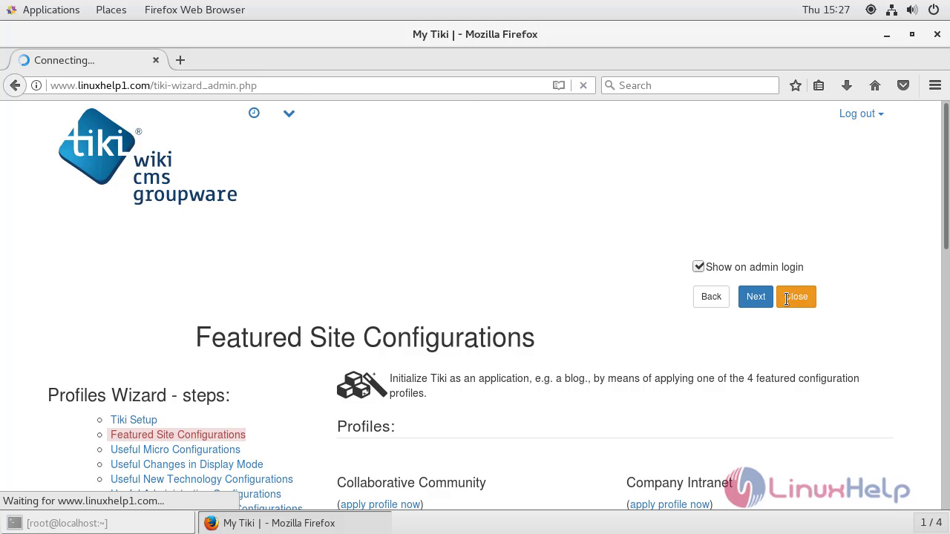Click the Profiles Wizard - steps heading
The width and height of the screenshot is (950, 534).
(x=139, y=395)
